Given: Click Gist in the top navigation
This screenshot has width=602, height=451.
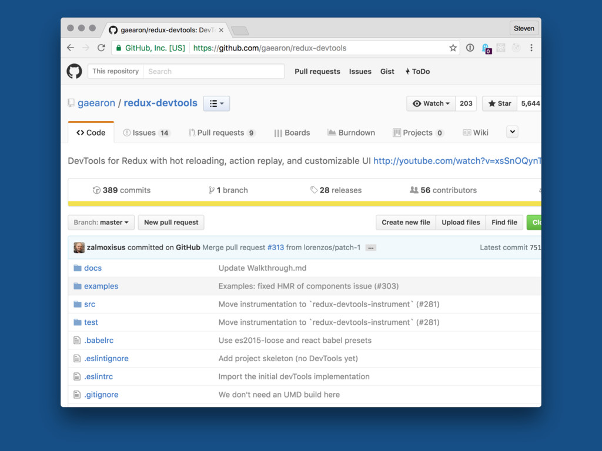Looking at the screenshot, I should click(x=387, y=71).
